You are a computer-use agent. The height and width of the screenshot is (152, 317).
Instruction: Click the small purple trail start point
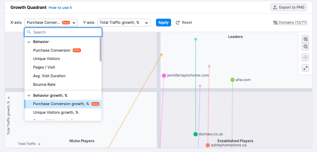pos(200,86)
